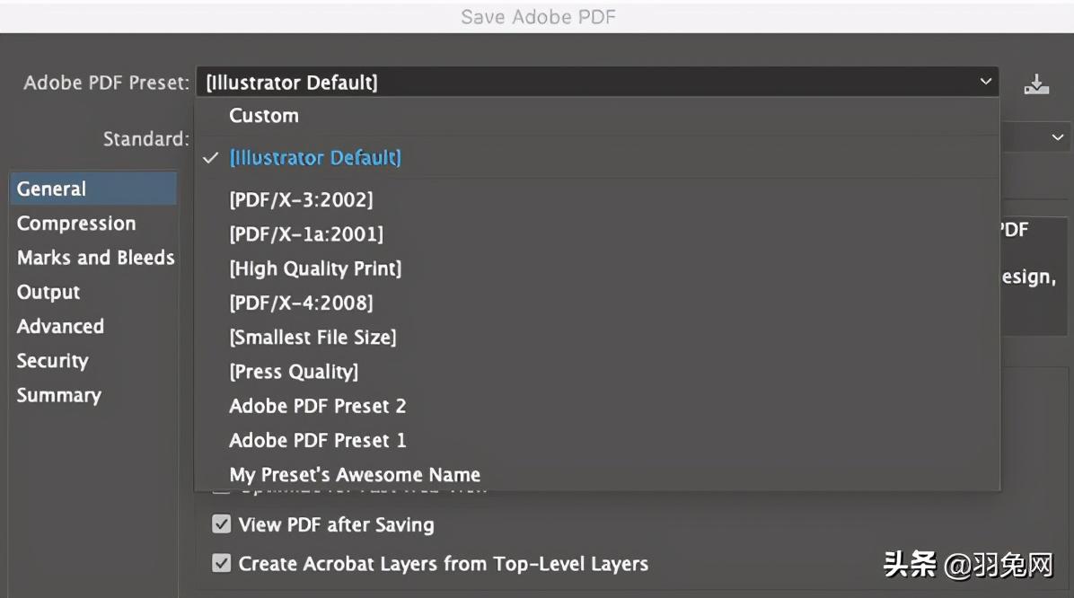Choose the [Smallest File Size] preset
Screen dimensions: 1074x598
(x=313, y=338)
